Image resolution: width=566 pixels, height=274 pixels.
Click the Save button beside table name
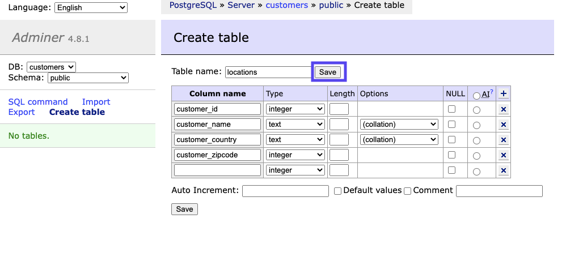(x=328, y=72)
